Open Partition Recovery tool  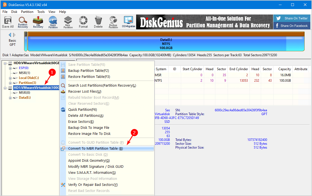point(23,22)
